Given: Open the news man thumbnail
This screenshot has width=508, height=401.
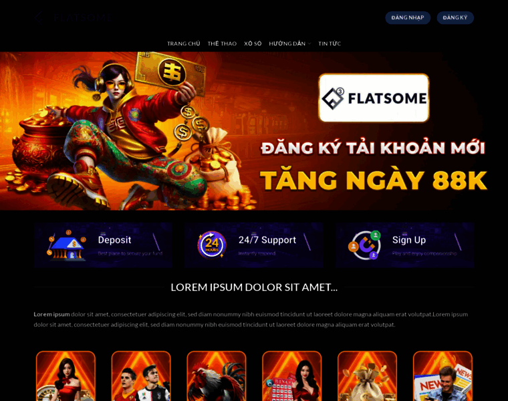Looking at the screenshot, I should 442,376.
